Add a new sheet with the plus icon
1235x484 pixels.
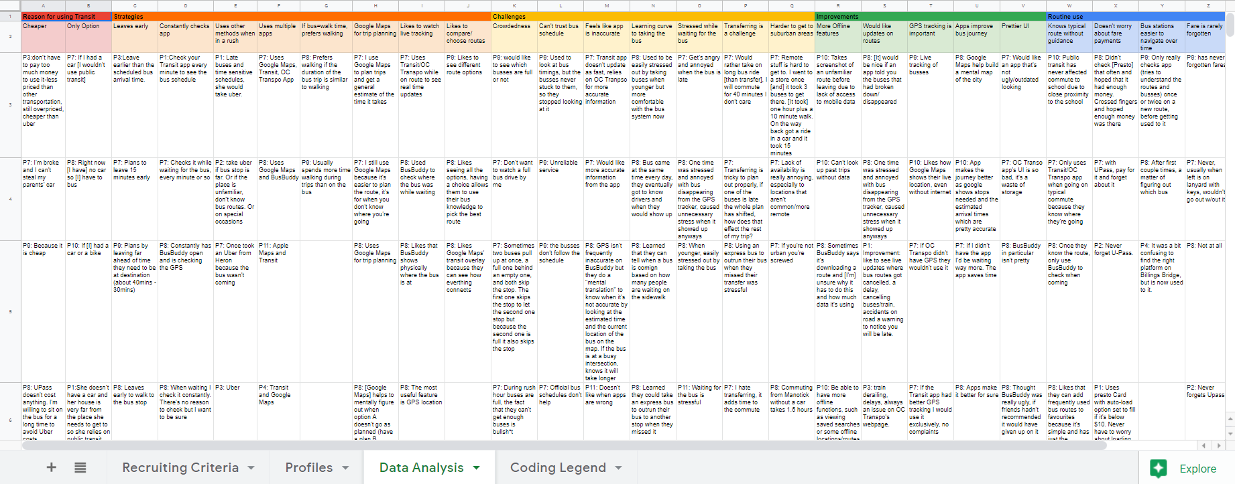(51, 467)
